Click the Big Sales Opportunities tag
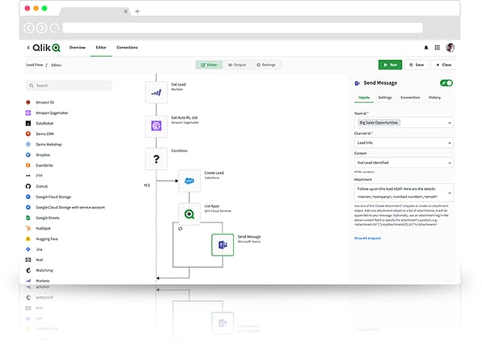Screen dimensions: 482x347 coord(378,123)
